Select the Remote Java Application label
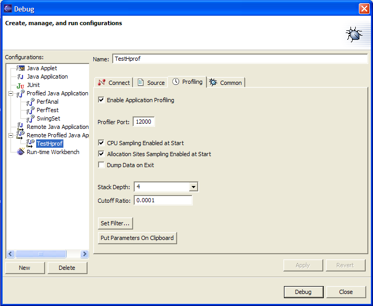The height and width of the screenshot is (306, 373). coord(58,127)
